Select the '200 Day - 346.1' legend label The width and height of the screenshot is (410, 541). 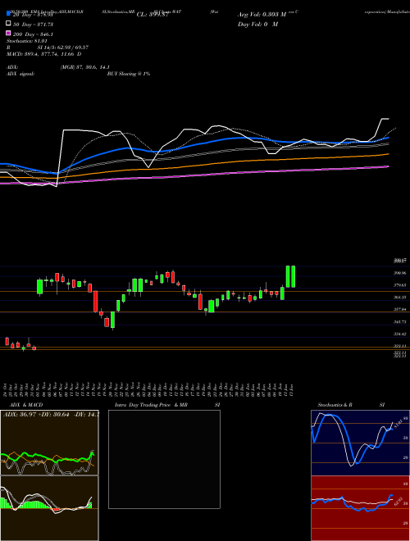point(33,34)
